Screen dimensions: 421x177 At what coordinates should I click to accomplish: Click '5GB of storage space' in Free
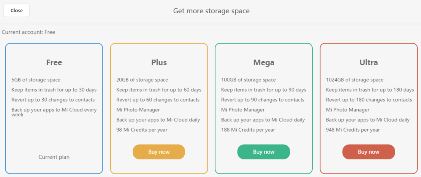click(36, 80)
